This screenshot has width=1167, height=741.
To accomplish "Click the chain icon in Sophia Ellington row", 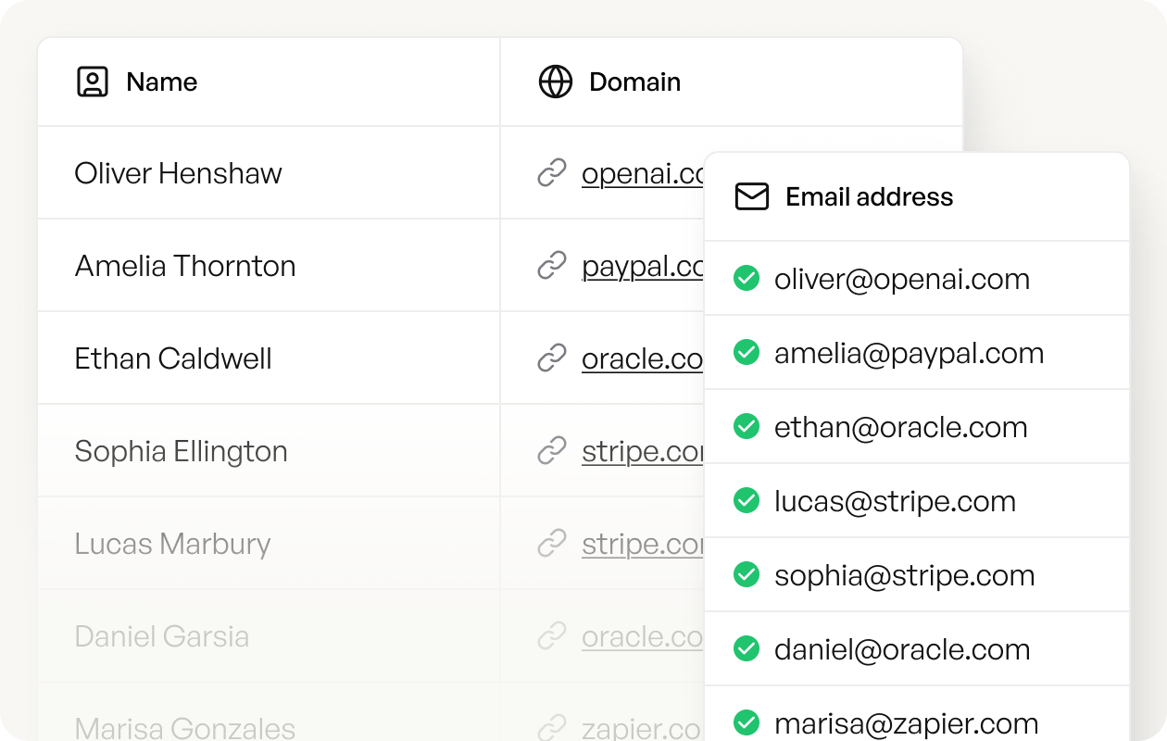I will tap(552, 451).
